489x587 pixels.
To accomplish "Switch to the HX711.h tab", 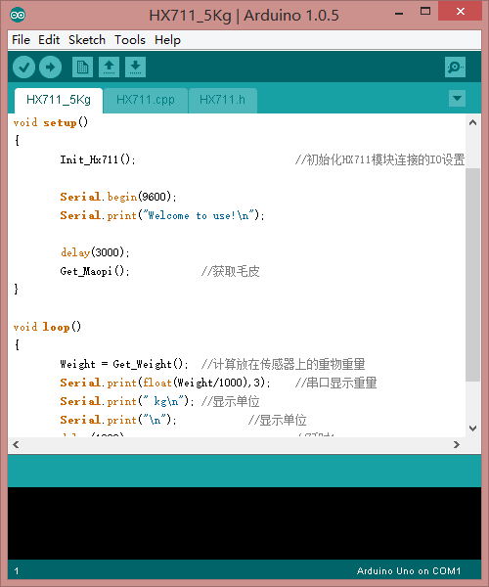I will coord(223,101).
